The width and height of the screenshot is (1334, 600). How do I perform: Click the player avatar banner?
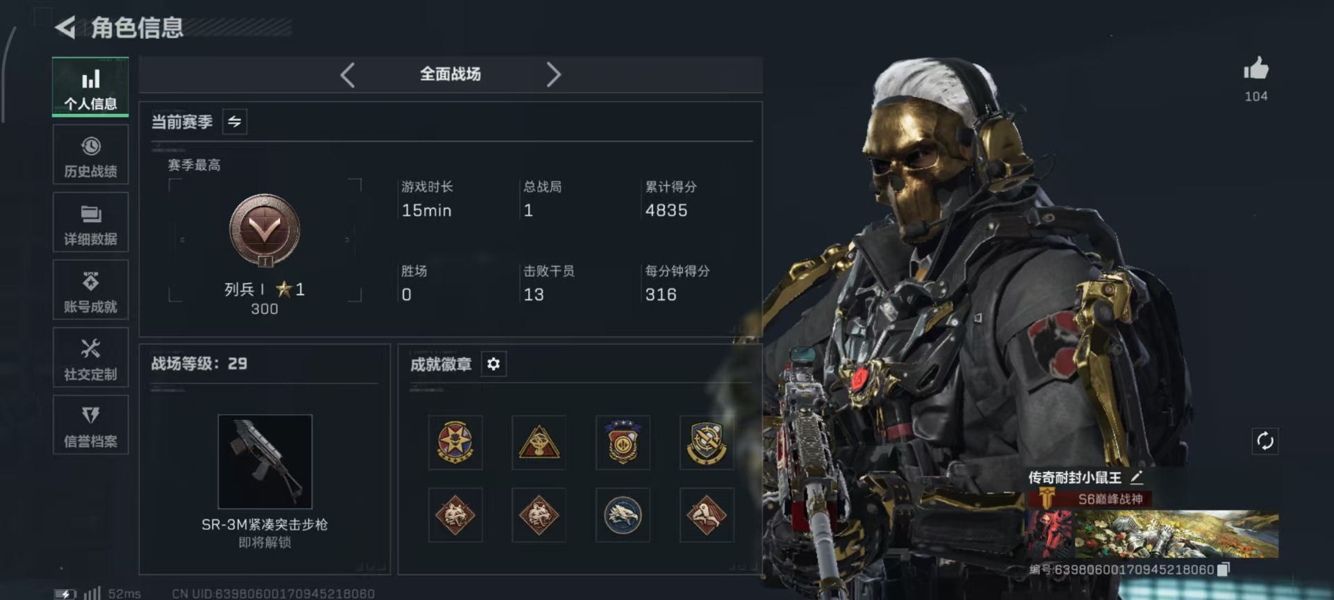(x=1153, y=535)
